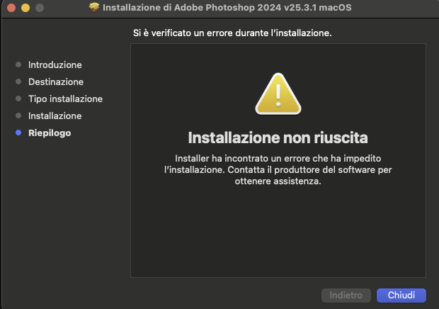Viewport: 439px width, 309px height.
Task: Click the Installazione non riuscita heading
Action: (278, 137)
